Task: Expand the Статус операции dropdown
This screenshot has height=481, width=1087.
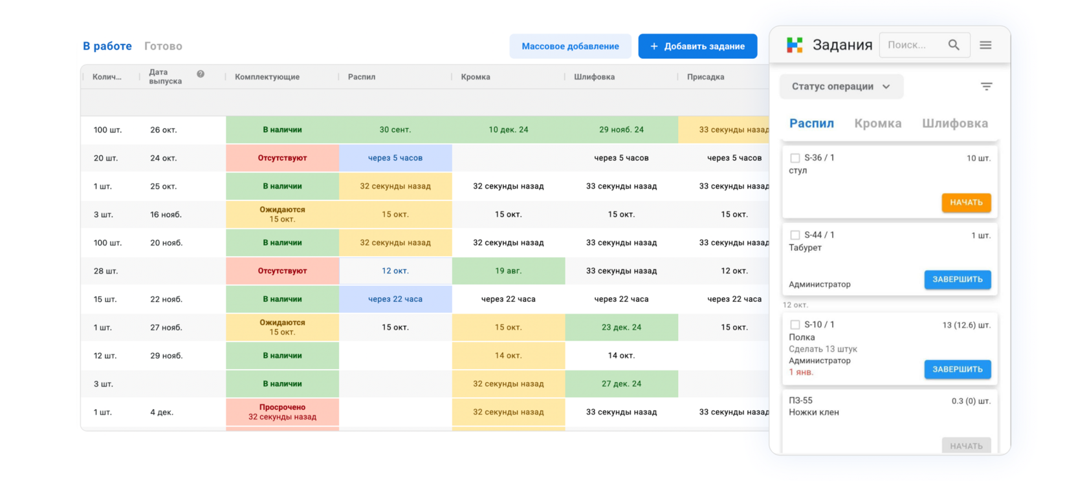Action: pyautogui.click(x=841, y=86)
